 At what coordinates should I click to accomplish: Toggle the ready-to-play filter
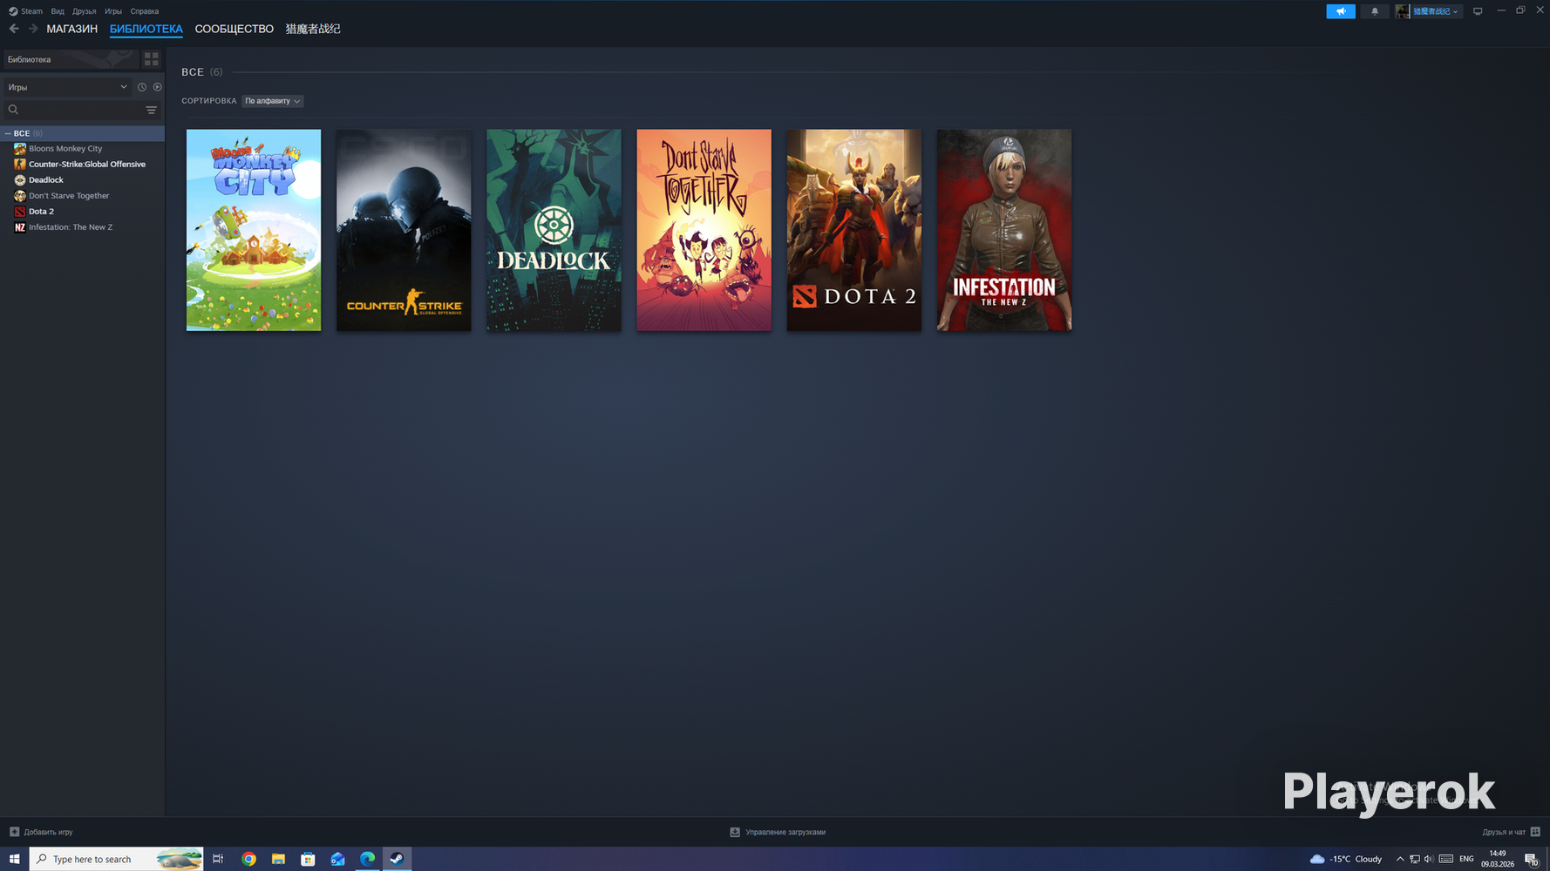point(158,87)
